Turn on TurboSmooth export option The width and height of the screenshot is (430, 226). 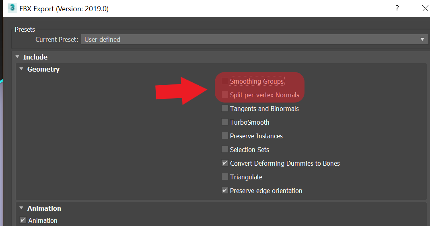click(225, 122)
